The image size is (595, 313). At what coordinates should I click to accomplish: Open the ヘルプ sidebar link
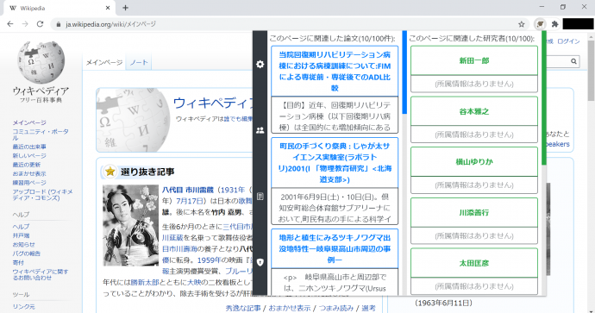point(21,227)
